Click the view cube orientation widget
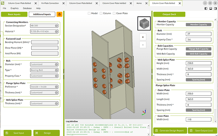This screenshot has width=218, height=136. pos(144,23)
